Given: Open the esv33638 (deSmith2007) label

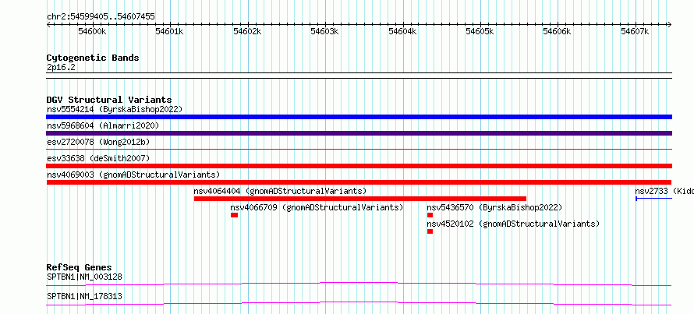Looking at the screenshot, I should [x=99, y=158].
